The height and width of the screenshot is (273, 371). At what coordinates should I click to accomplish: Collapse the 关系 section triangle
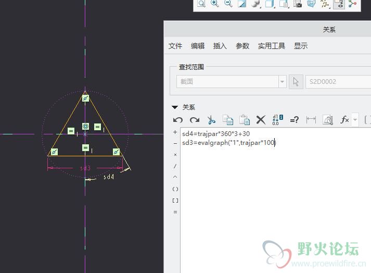pyautogui.click(x=175, y=107)
